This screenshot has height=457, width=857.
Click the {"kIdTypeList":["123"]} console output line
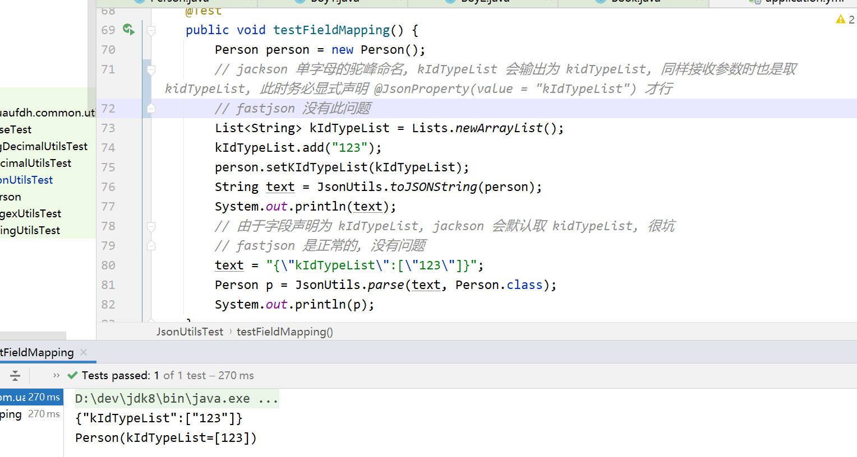pyautogui.click(x=159, y=418)
